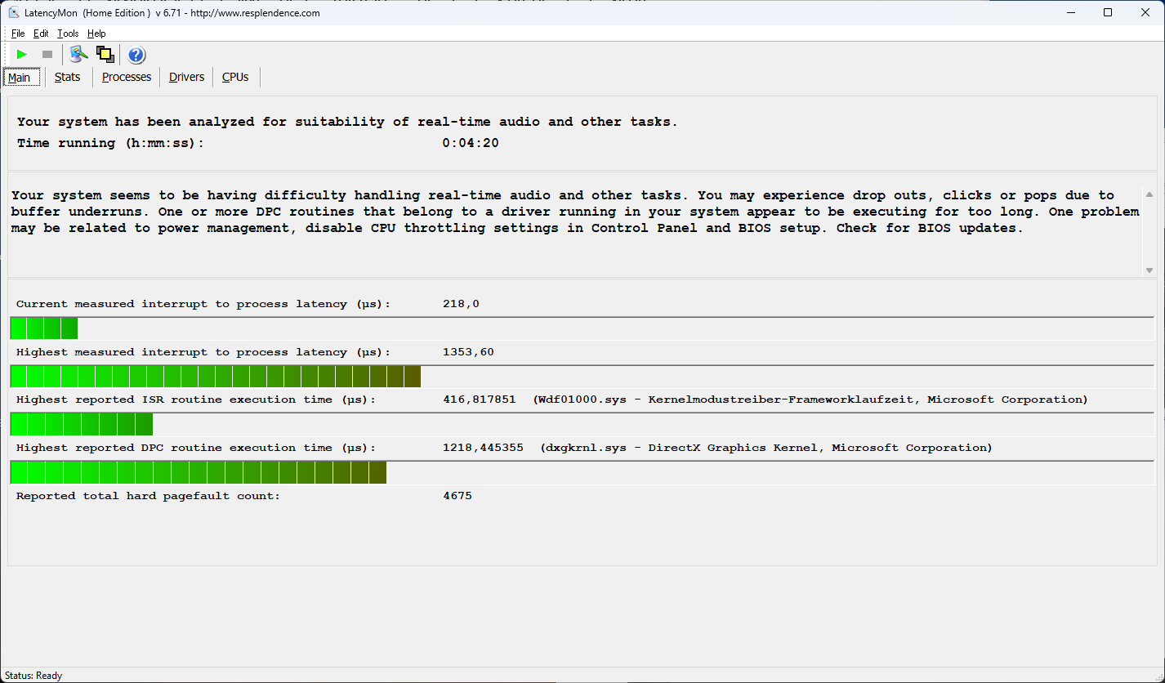Click the time running value 0:04:20

click(x=471, y=143)
